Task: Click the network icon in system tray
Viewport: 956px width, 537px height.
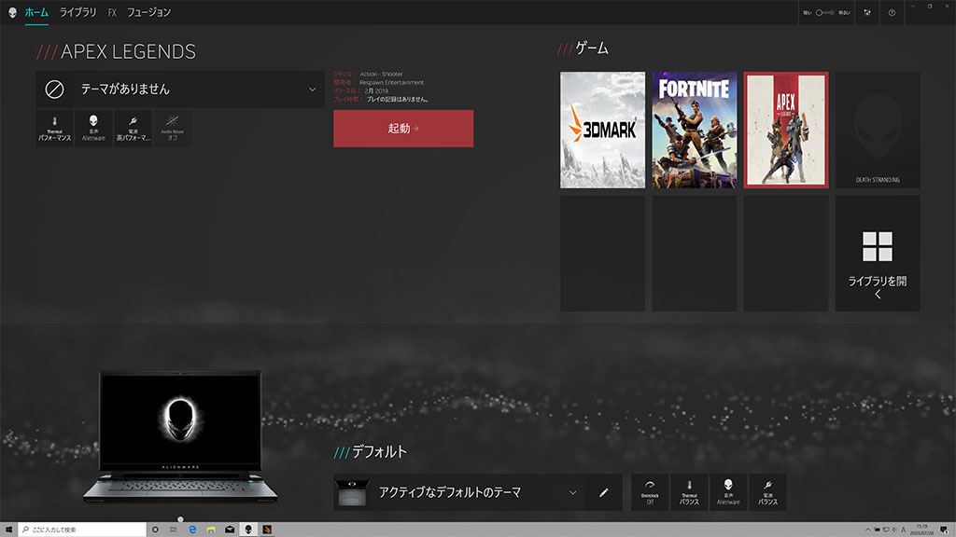Action: (886, 530)
